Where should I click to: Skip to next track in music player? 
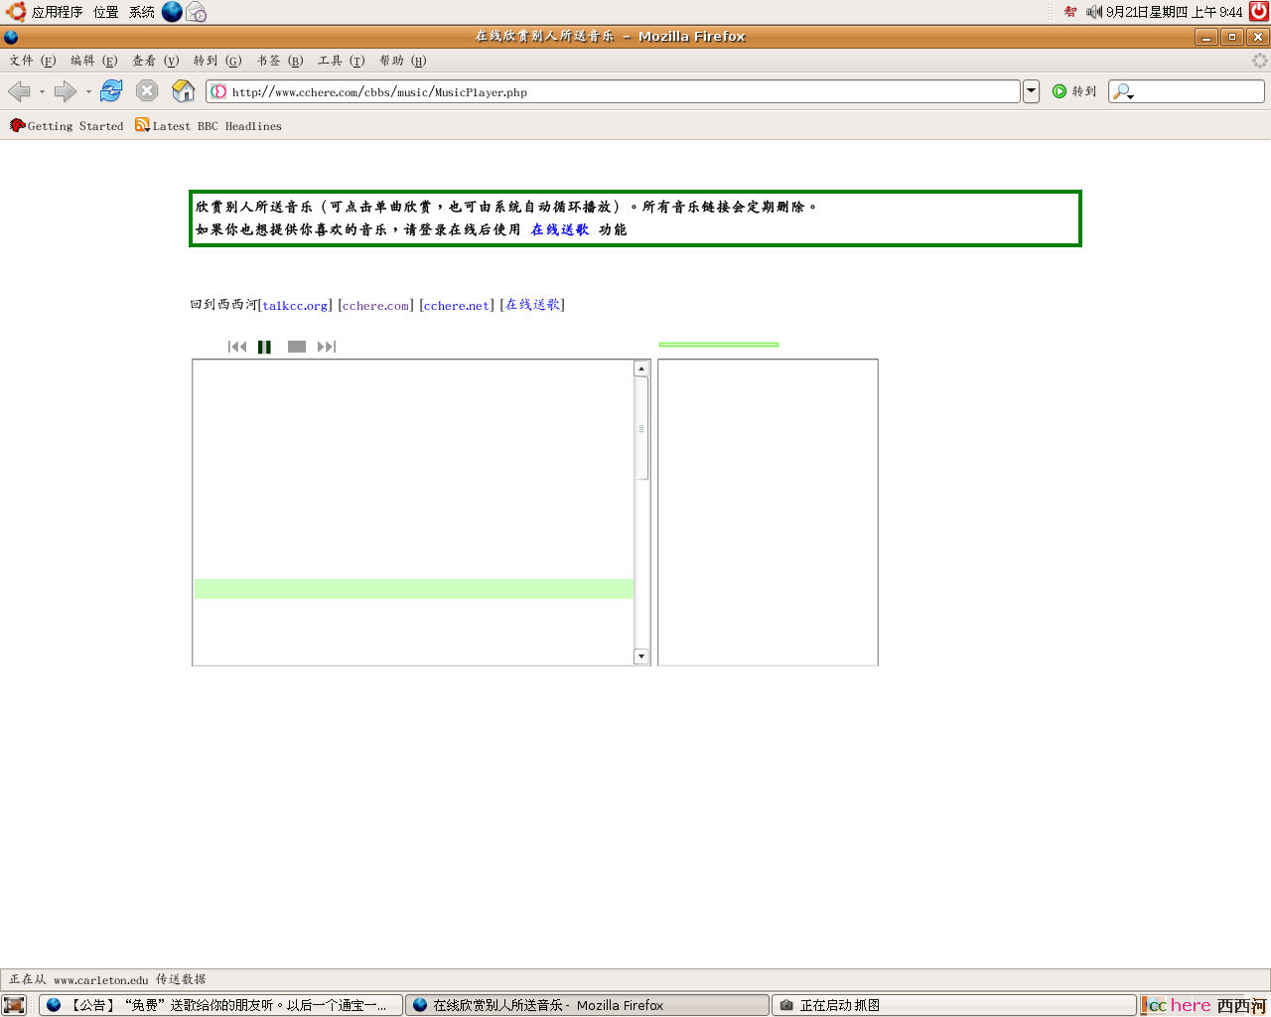(327, 347)
